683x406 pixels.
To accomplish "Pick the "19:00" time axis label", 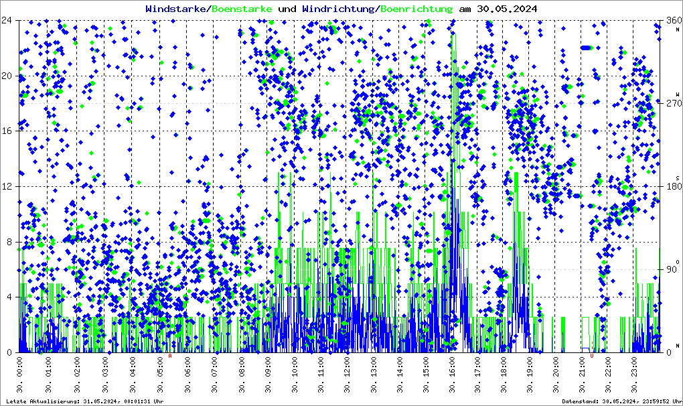I will (529, 375).
